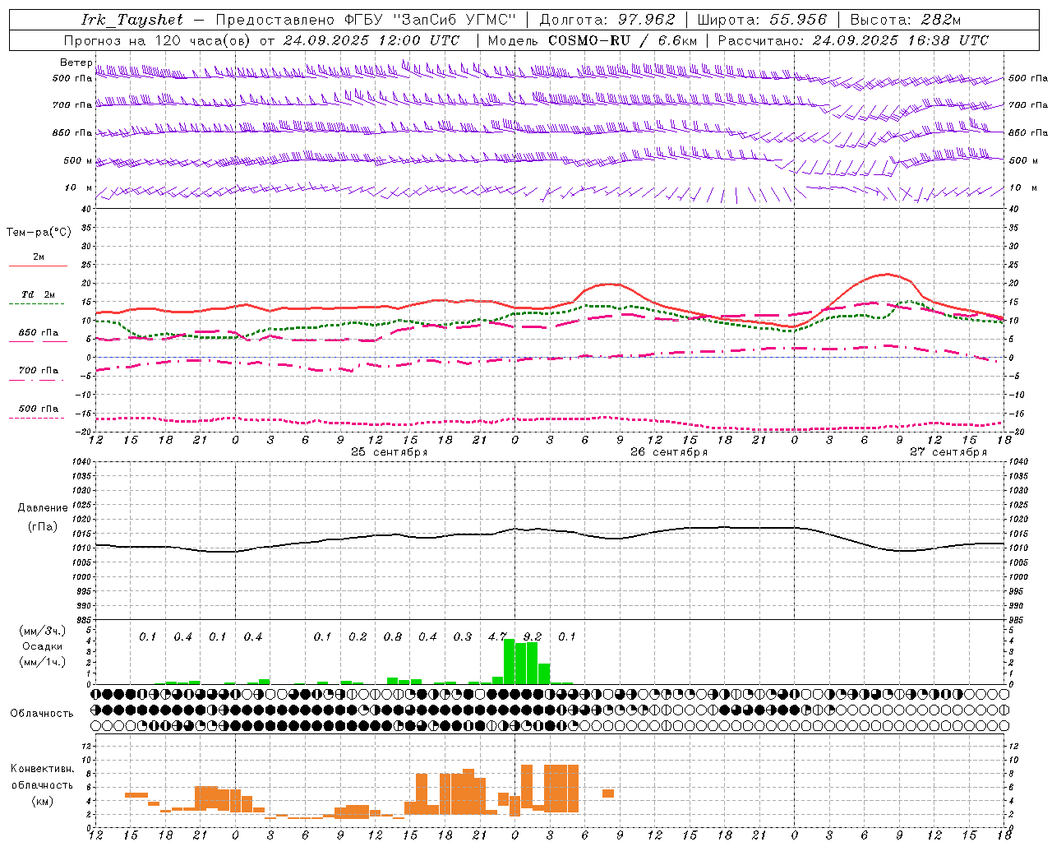This screenshot has height=842, width=1052.
Task: Click the Td 2м dew point legend entry
Action: click(38, 294)
